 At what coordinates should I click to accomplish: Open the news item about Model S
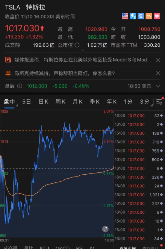(x=82, y=60)
